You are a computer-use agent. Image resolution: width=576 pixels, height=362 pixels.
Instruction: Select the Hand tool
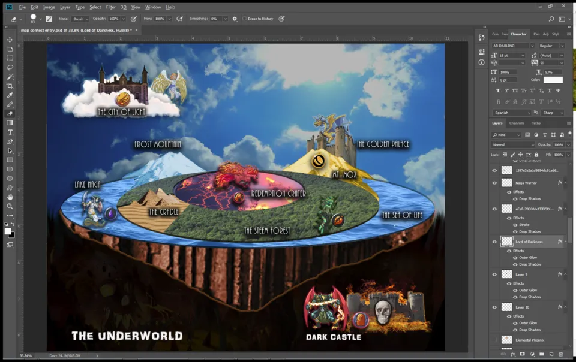coord(10,197)
